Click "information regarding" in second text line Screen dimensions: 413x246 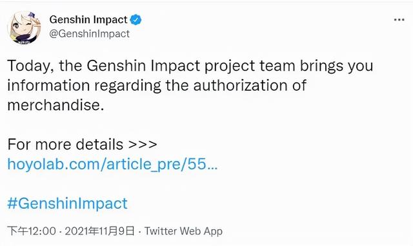pyautogui.click(x=85, y=86)
